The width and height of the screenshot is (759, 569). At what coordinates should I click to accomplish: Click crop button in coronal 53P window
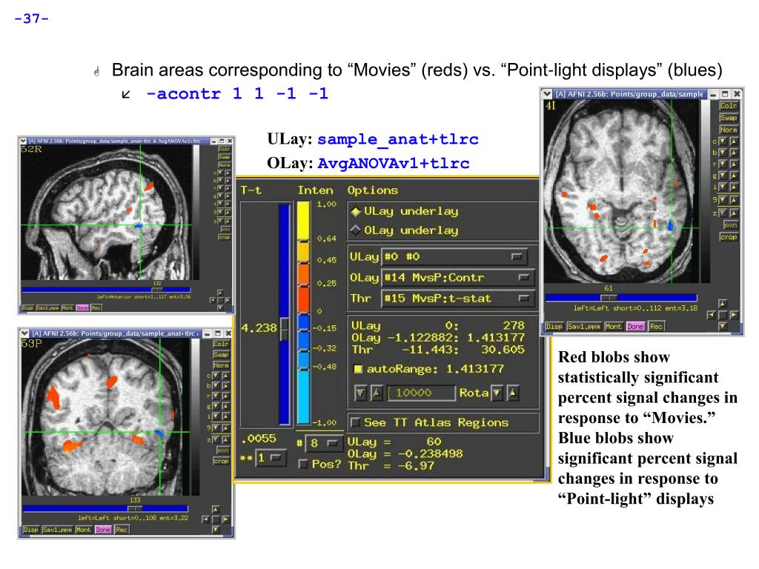tap(221, 461)
